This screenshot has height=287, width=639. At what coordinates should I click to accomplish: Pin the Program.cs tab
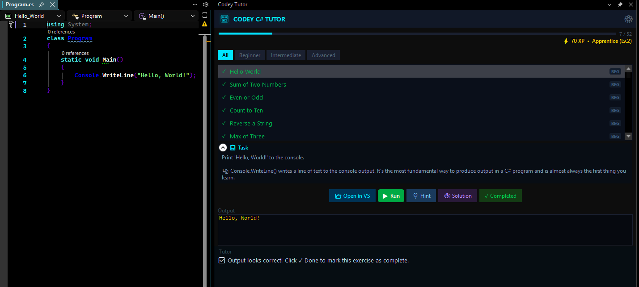point(42,4)
